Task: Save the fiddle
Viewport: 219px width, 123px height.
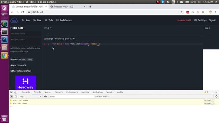Action: pos(37,20)
